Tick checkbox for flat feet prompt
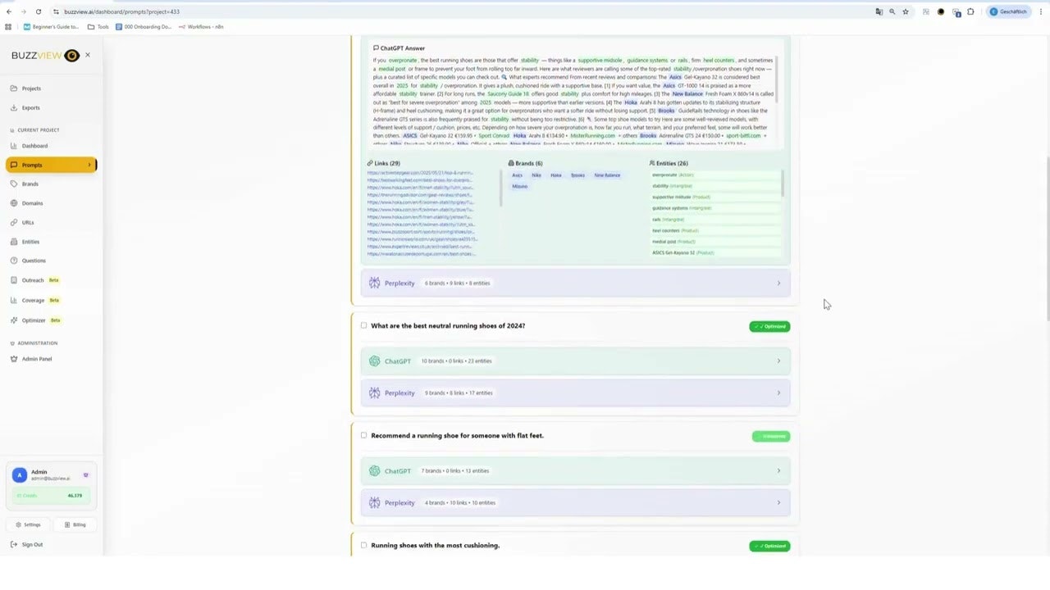Screen dimensions: 1050x590 click(363, 435)
